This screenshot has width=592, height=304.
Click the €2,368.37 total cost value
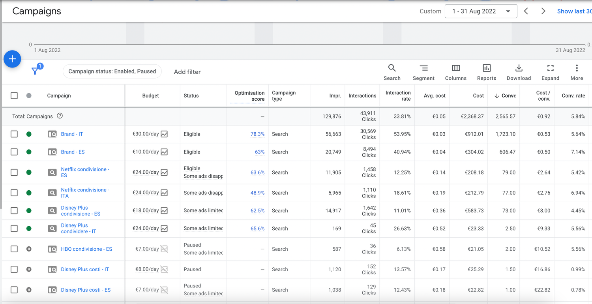click(472, 116)
